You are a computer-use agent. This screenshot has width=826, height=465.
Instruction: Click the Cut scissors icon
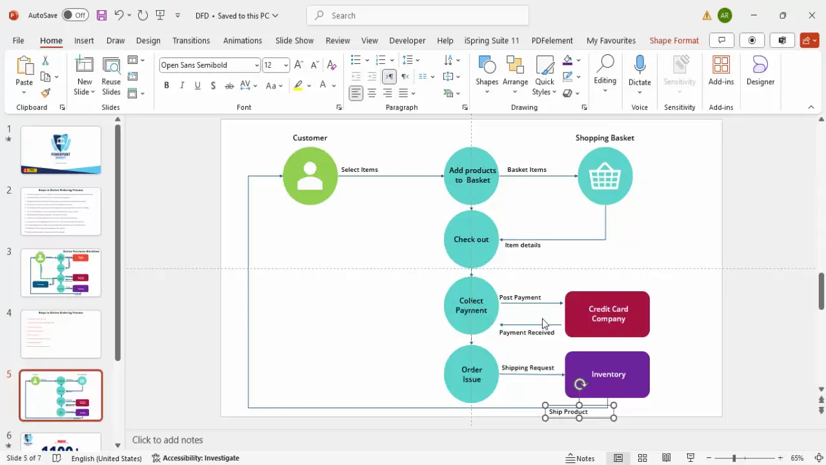pos(45,60)
